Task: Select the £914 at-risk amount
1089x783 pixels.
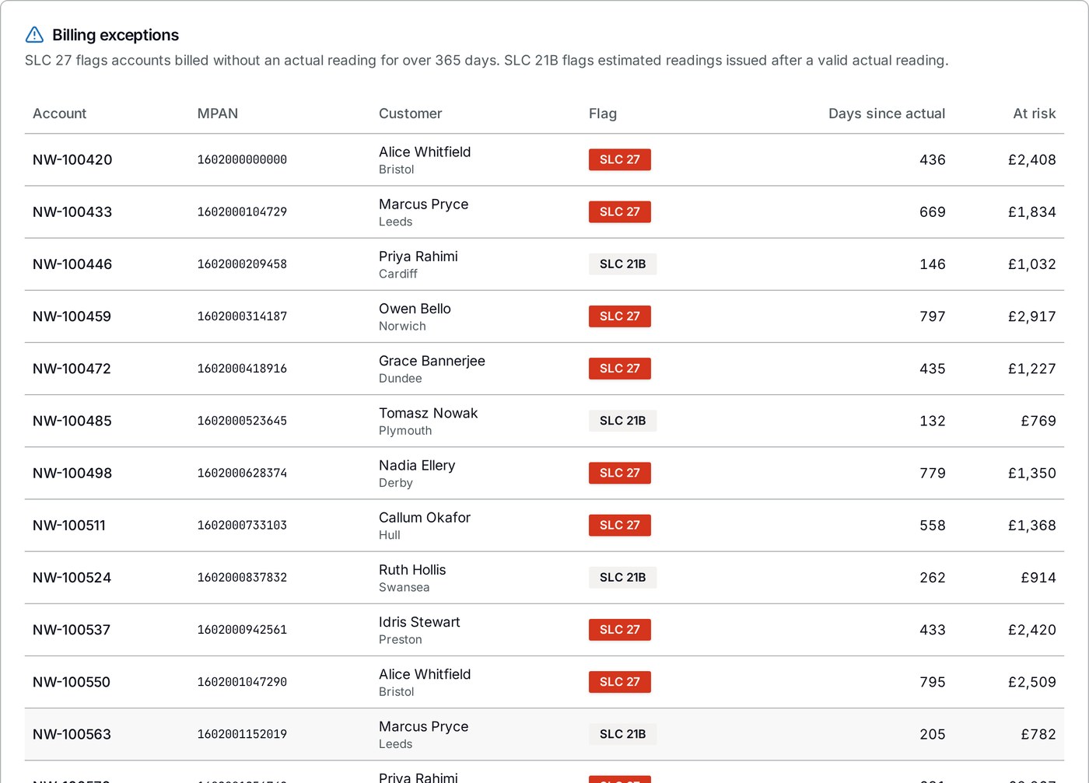Action: pyautogui.click(x=1038, y=577)
